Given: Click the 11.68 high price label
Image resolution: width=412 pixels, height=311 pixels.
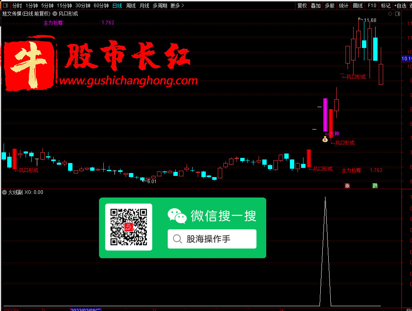Looking at the screenshot, I should [370, 20].
